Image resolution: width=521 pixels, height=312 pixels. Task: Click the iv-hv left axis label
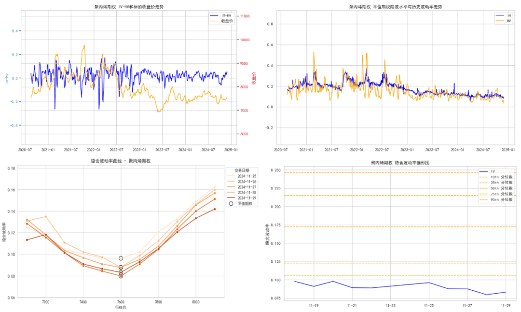[6, 78]
